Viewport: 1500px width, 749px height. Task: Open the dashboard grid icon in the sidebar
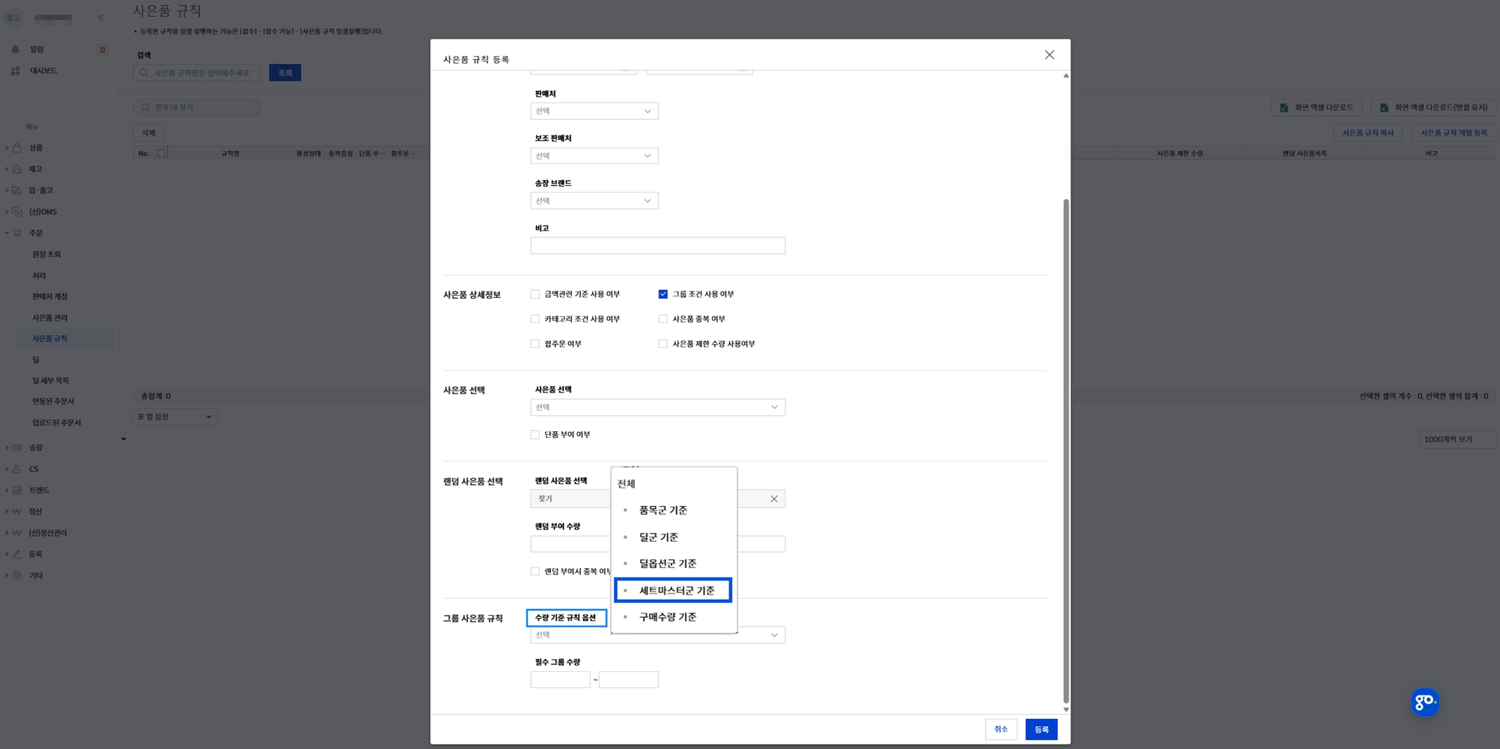click(15, 70)
